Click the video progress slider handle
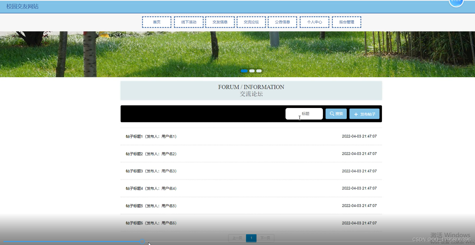This screenshot has width=475, height=245. (142, 242)
